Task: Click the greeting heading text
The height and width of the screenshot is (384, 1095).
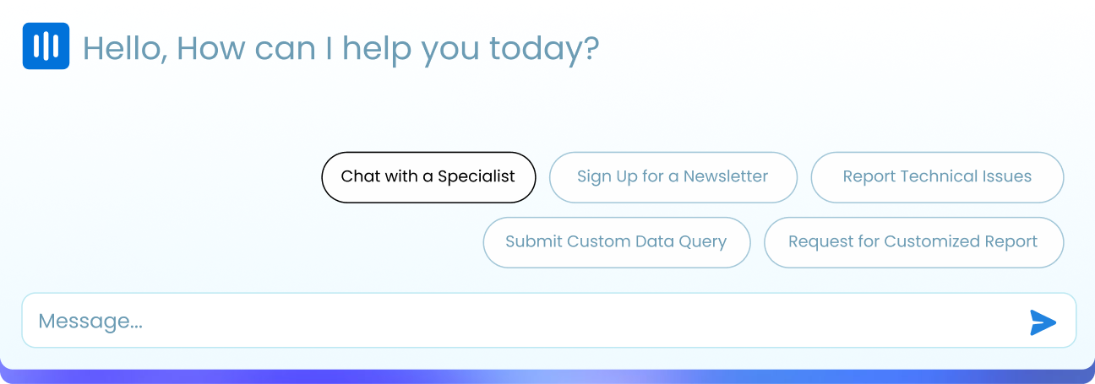Action: 340,48
